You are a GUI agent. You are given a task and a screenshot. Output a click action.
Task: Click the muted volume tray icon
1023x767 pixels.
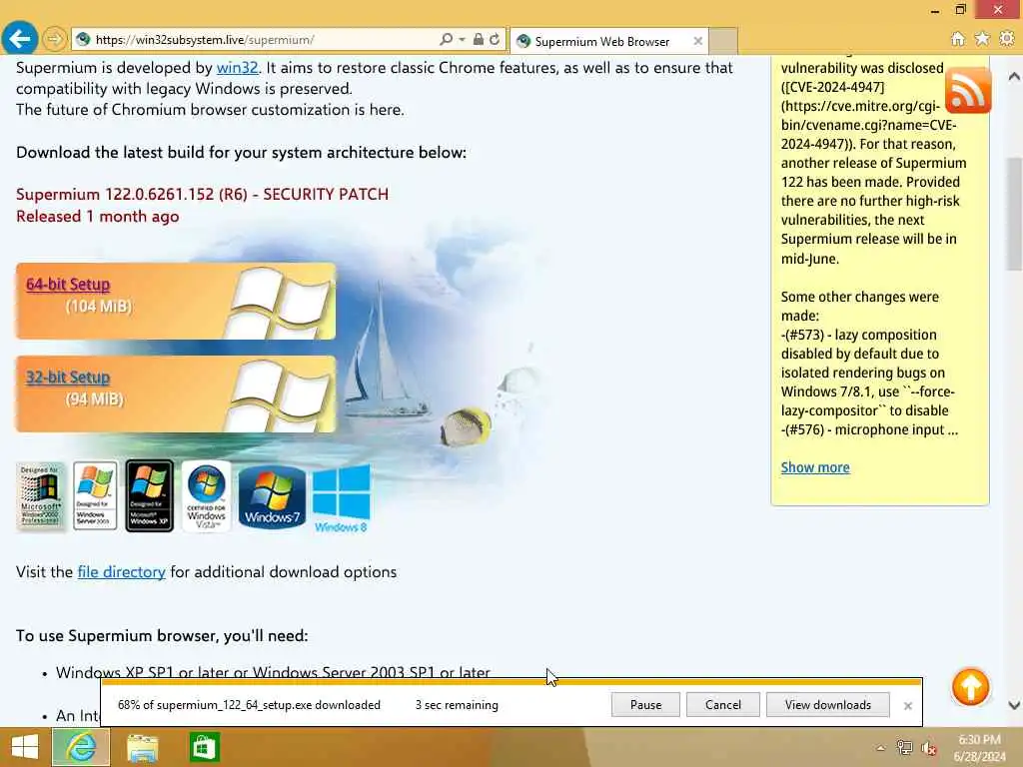[928, 748]
